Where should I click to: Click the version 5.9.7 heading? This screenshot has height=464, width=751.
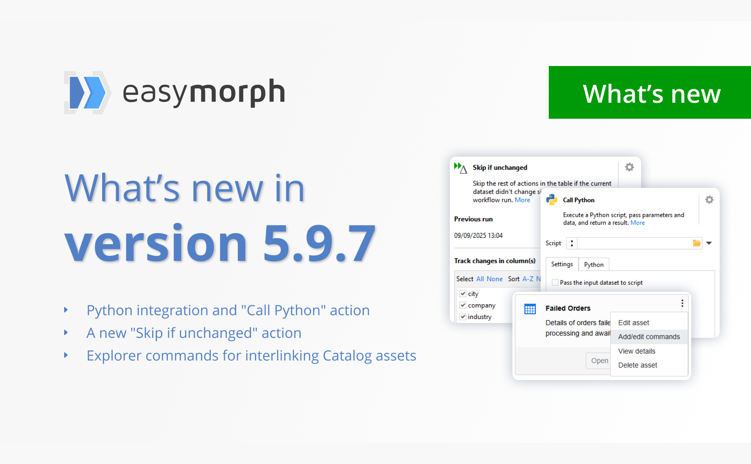coord(220,243)
